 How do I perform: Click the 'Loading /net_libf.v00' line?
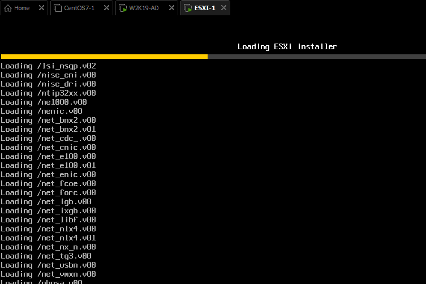tap(48, 220)
